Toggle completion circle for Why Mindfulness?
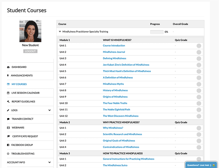The width and height of the screenshot is (219, 168). coord(199,128)
